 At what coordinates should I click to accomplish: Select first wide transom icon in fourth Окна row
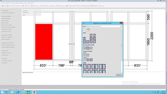coord(89,45)
